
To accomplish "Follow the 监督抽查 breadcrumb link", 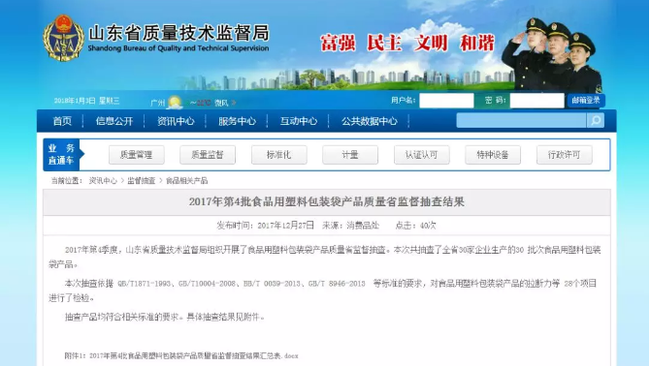I will click(141, 181).
